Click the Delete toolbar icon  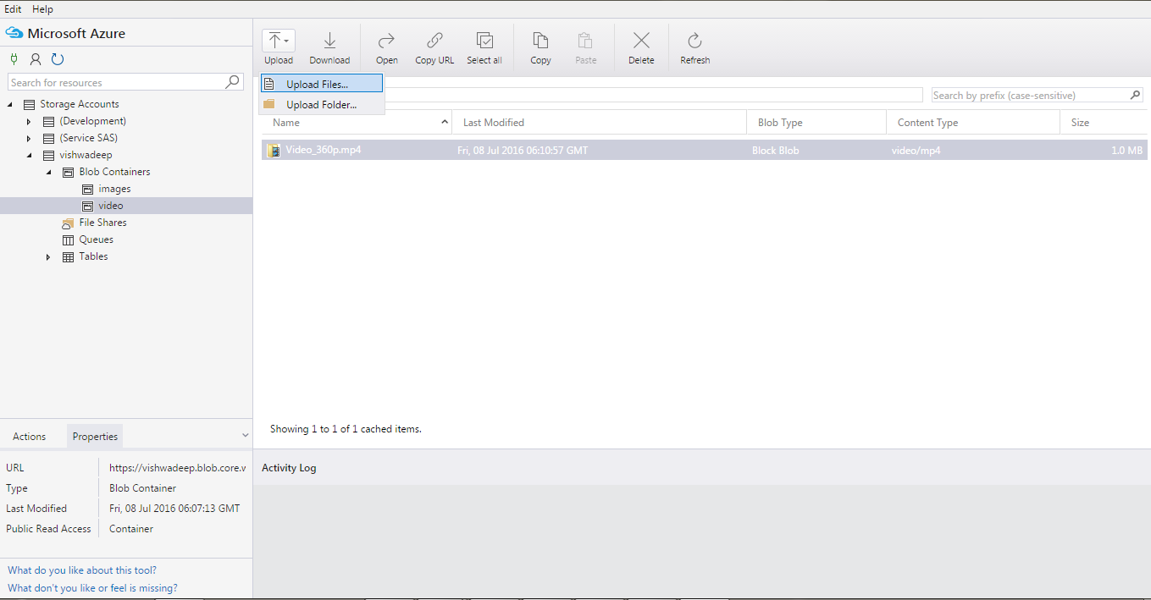[x=641, y=41]
